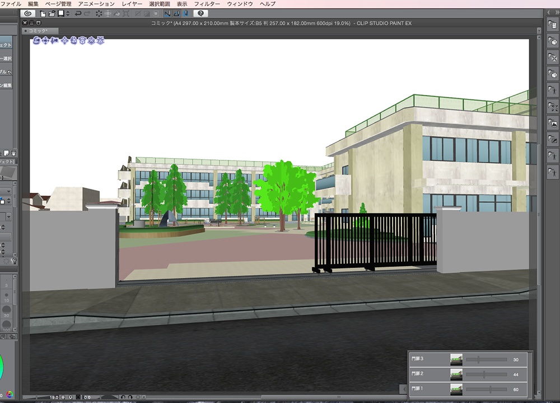Open the 編集 menu
The width and height of the screenshot is (560, 403).
point(33,4)
